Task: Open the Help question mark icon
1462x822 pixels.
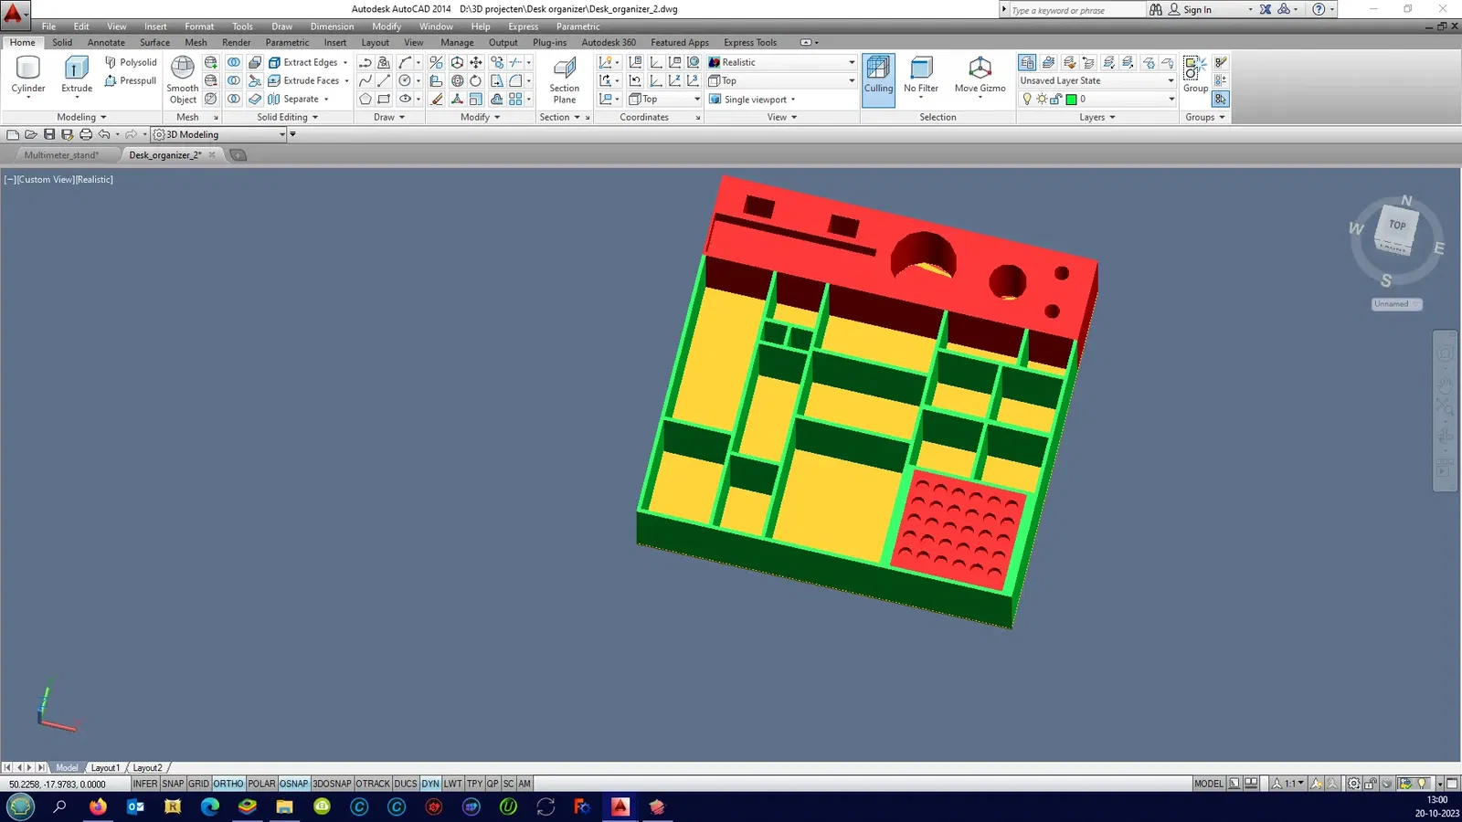Action: click(1319, 9)
